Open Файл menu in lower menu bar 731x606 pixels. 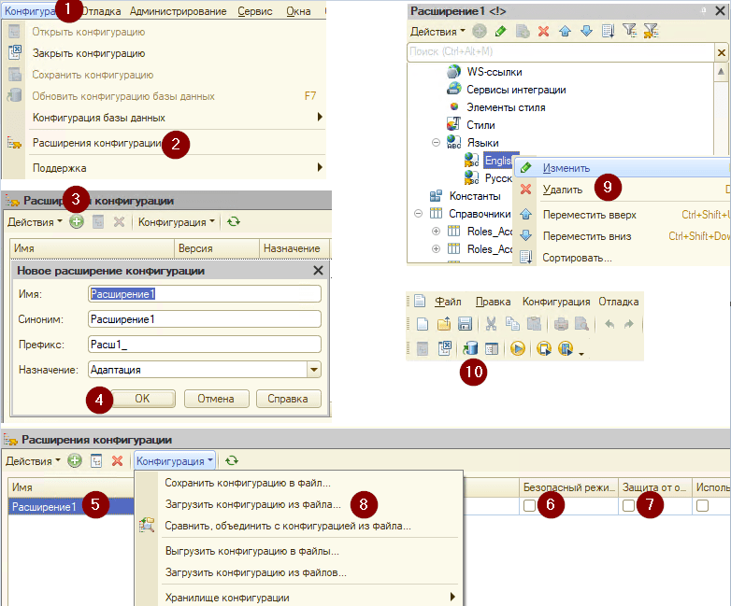[448, 302]
